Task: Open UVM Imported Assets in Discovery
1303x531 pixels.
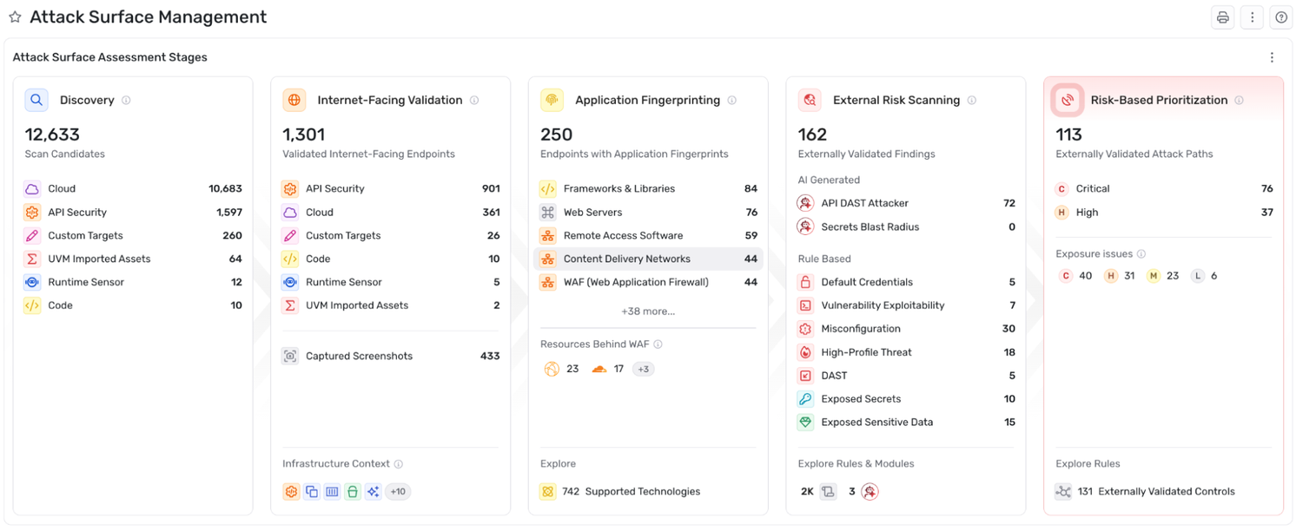Action: click(x=133, y=259)
